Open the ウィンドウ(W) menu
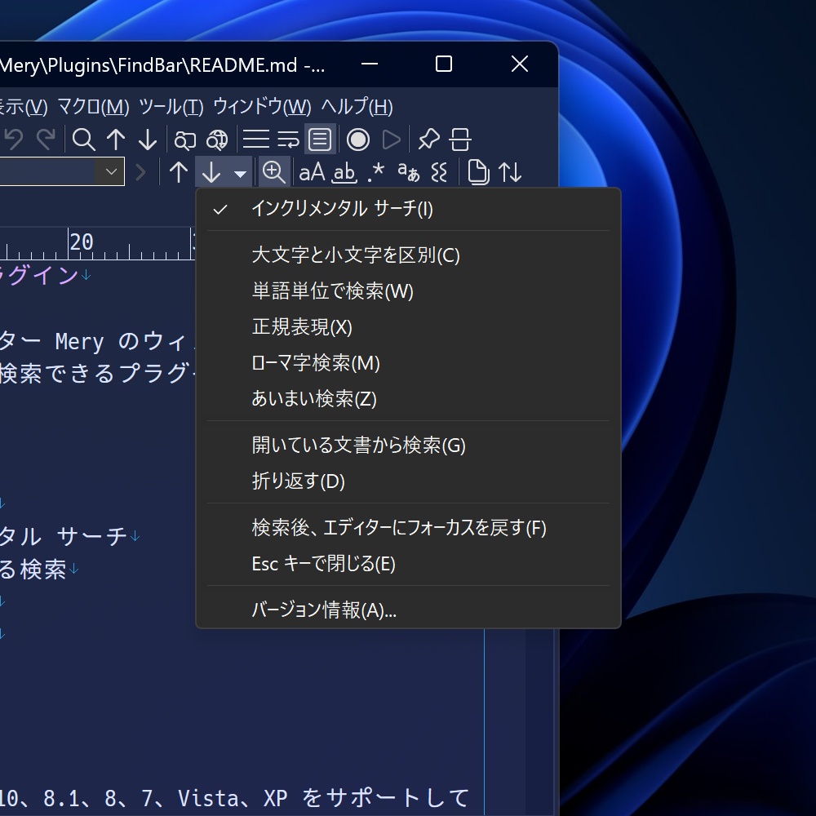This screenshot has height=816, width=816. point(262,107)
